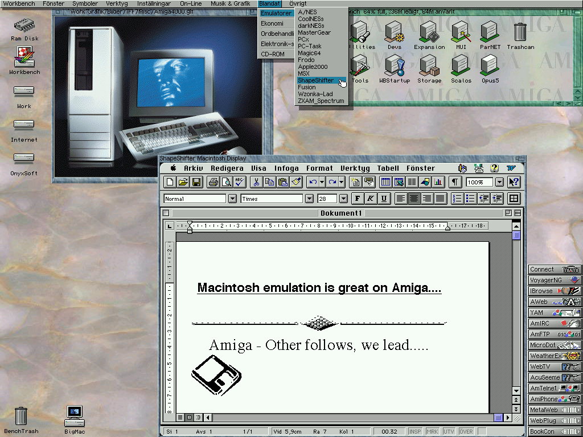Toggle ÖVER overwrite mode in status bar
The image size is (583, 437).
tap(466, 431)
